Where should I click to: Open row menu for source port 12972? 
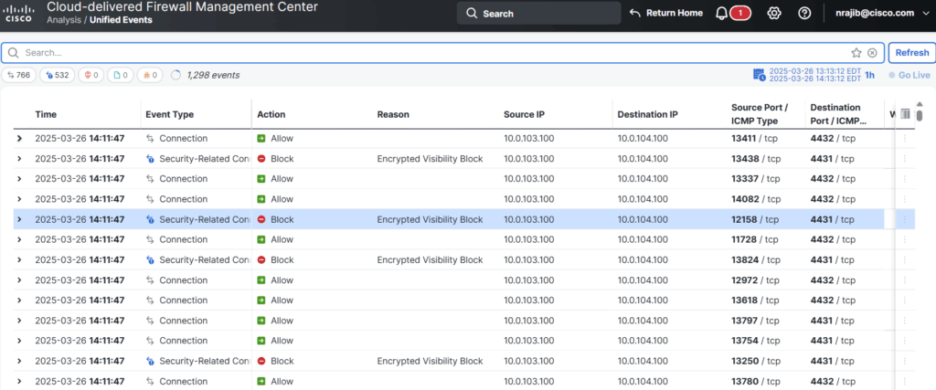tap(904, 280)
